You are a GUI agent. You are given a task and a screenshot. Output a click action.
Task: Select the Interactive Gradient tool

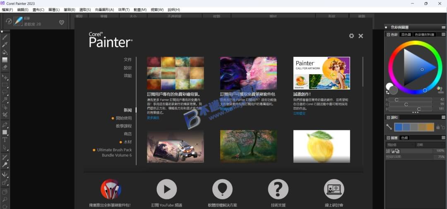[x=5, y=60]
